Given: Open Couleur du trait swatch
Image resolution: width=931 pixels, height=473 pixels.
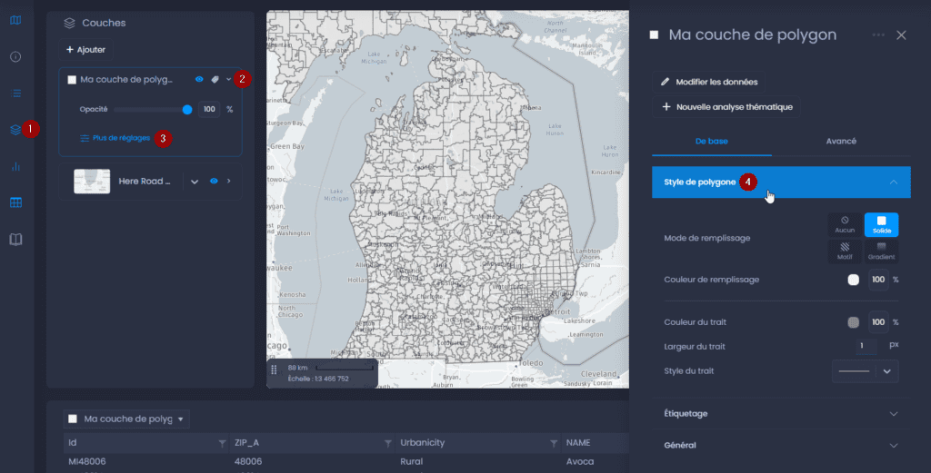Looking at the screenshot, I should pyautogui.click(x=853, y=322).
